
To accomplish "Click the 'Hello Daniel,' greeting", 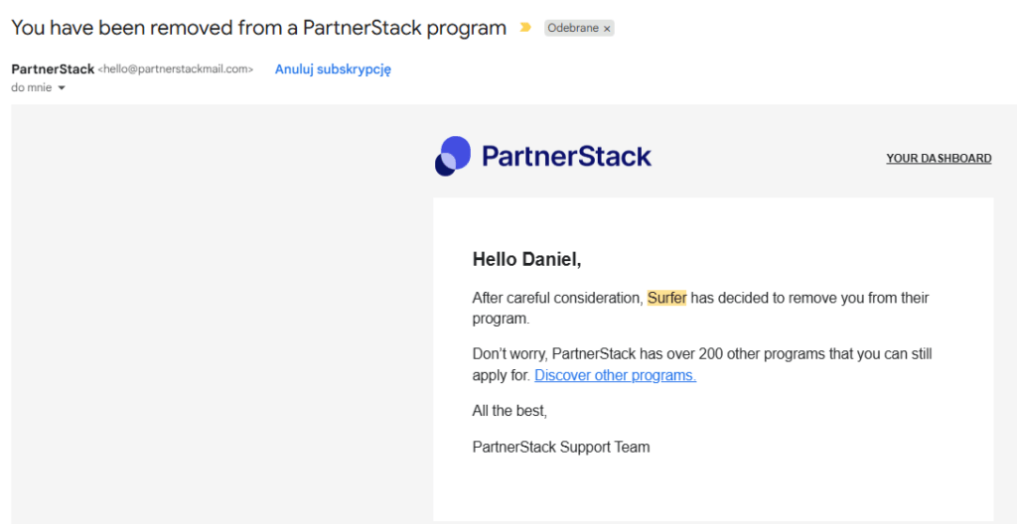I will pos(526,260).
